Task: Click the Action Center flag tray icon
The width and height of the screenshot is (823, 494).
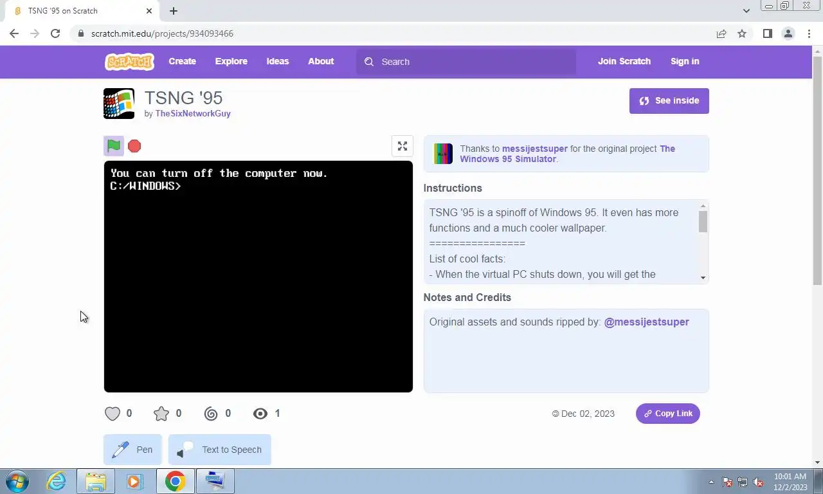Action: click(x=727, y=482)
